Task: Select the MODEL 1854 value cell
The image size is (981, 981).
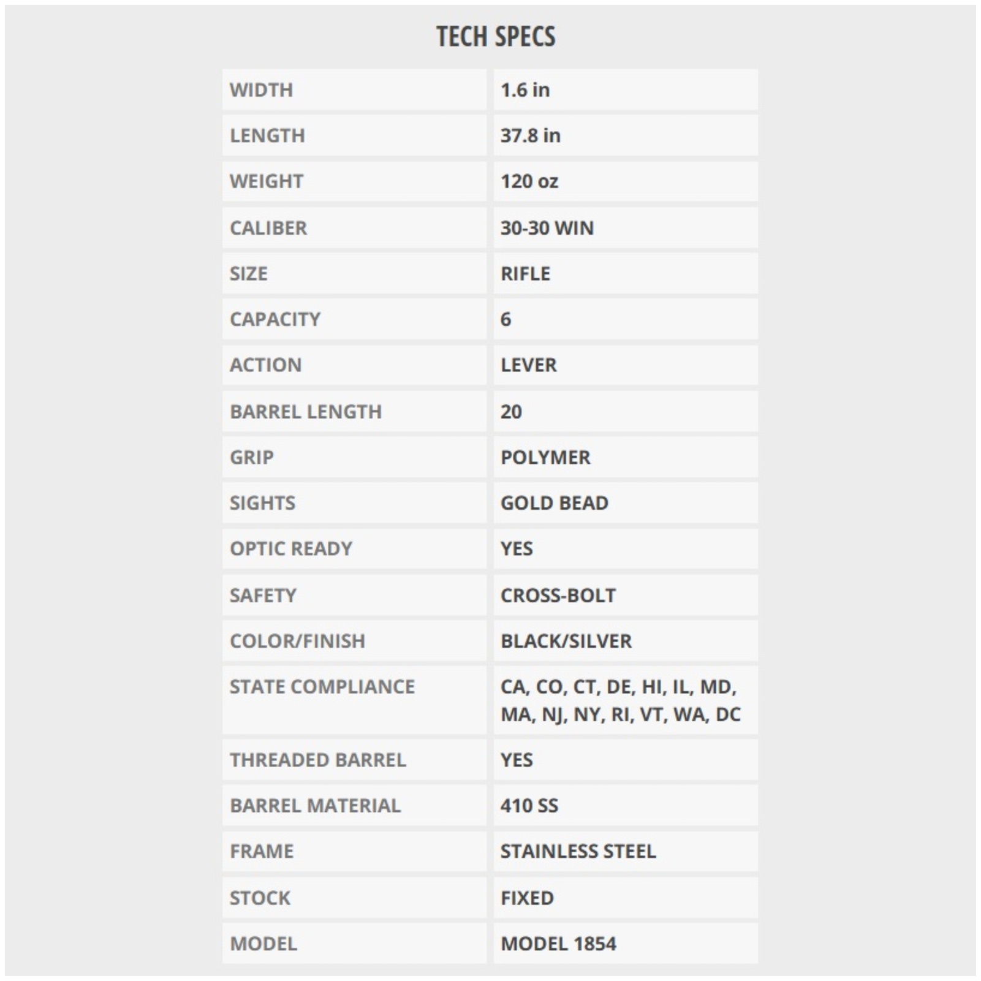Action: 626,944
